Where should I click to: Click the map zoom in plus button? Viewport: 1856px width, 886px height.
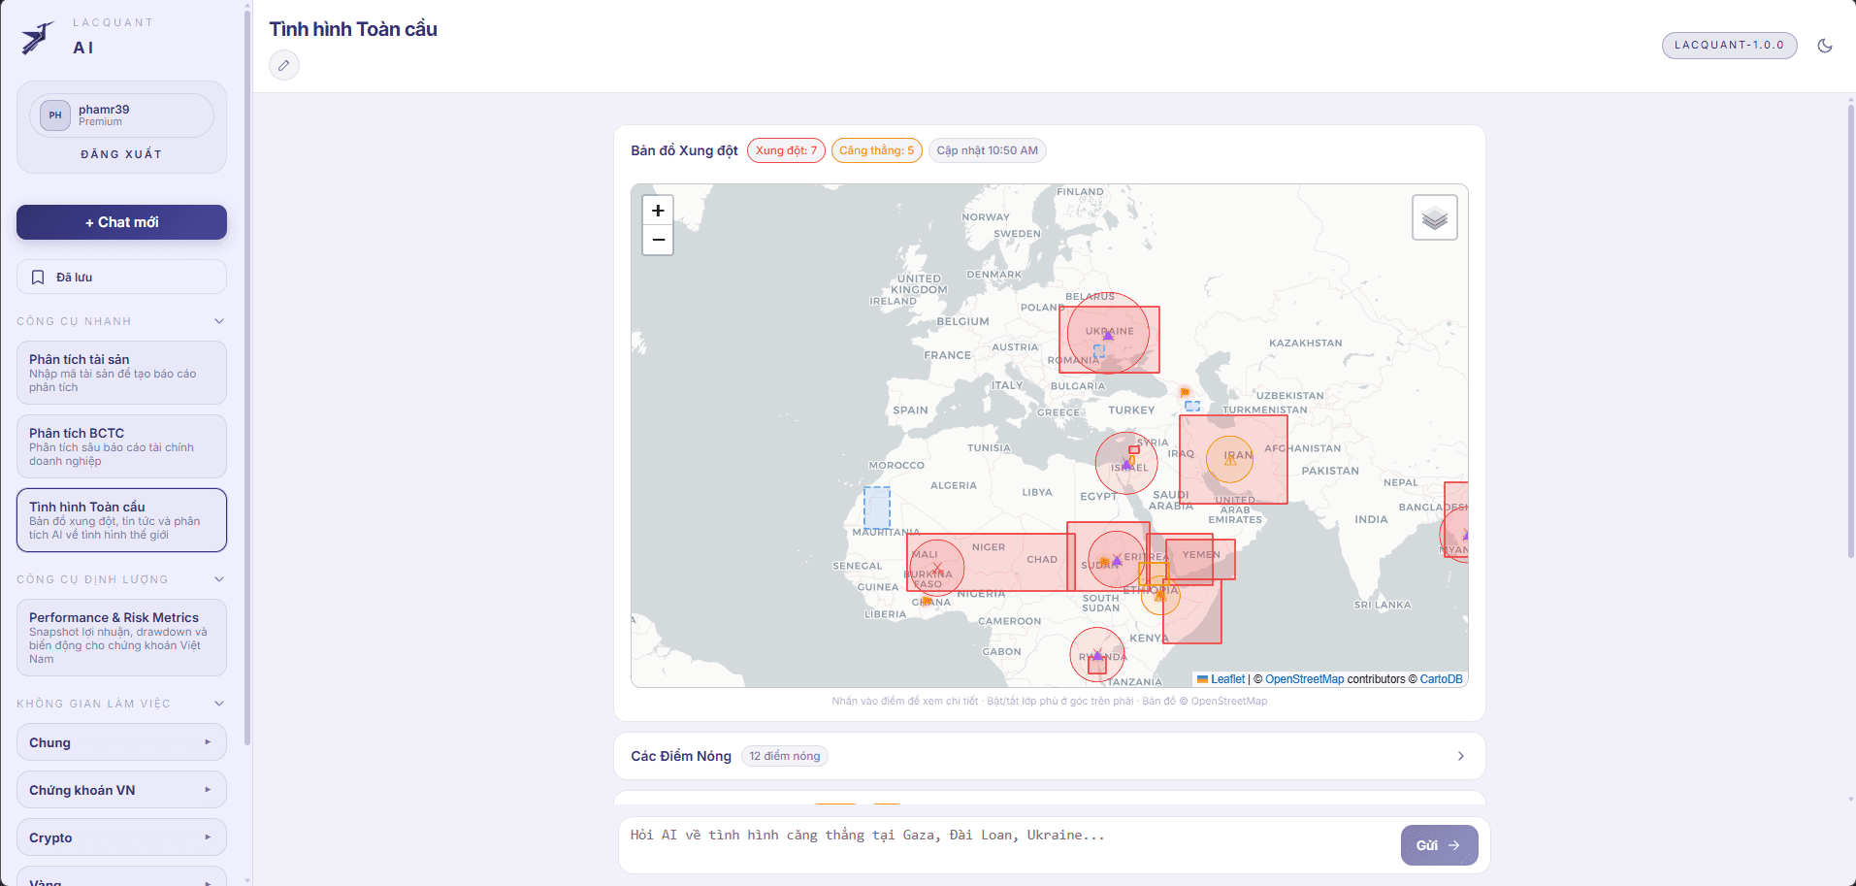tap(658, 211)
